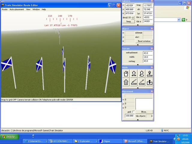Collapse the Camera panel arrow

pos(138,25)
